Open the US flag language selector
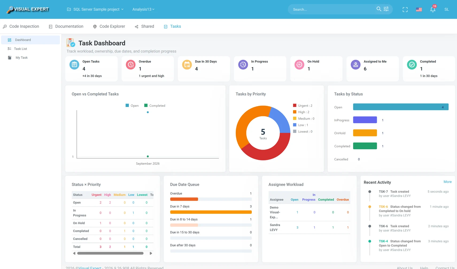The width and height of the screenshot is (457, 269). point(419,9)
